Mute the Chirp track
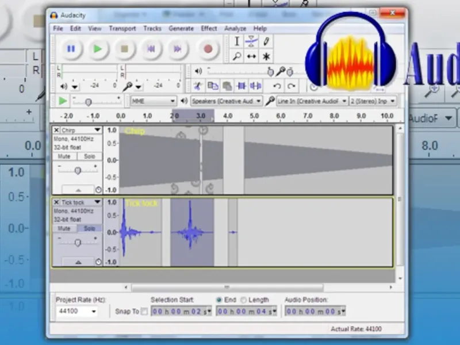 [64, 156]
